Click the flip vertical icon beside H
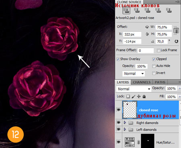This screenshot has width=181, height=148. (x=147, y=34)
